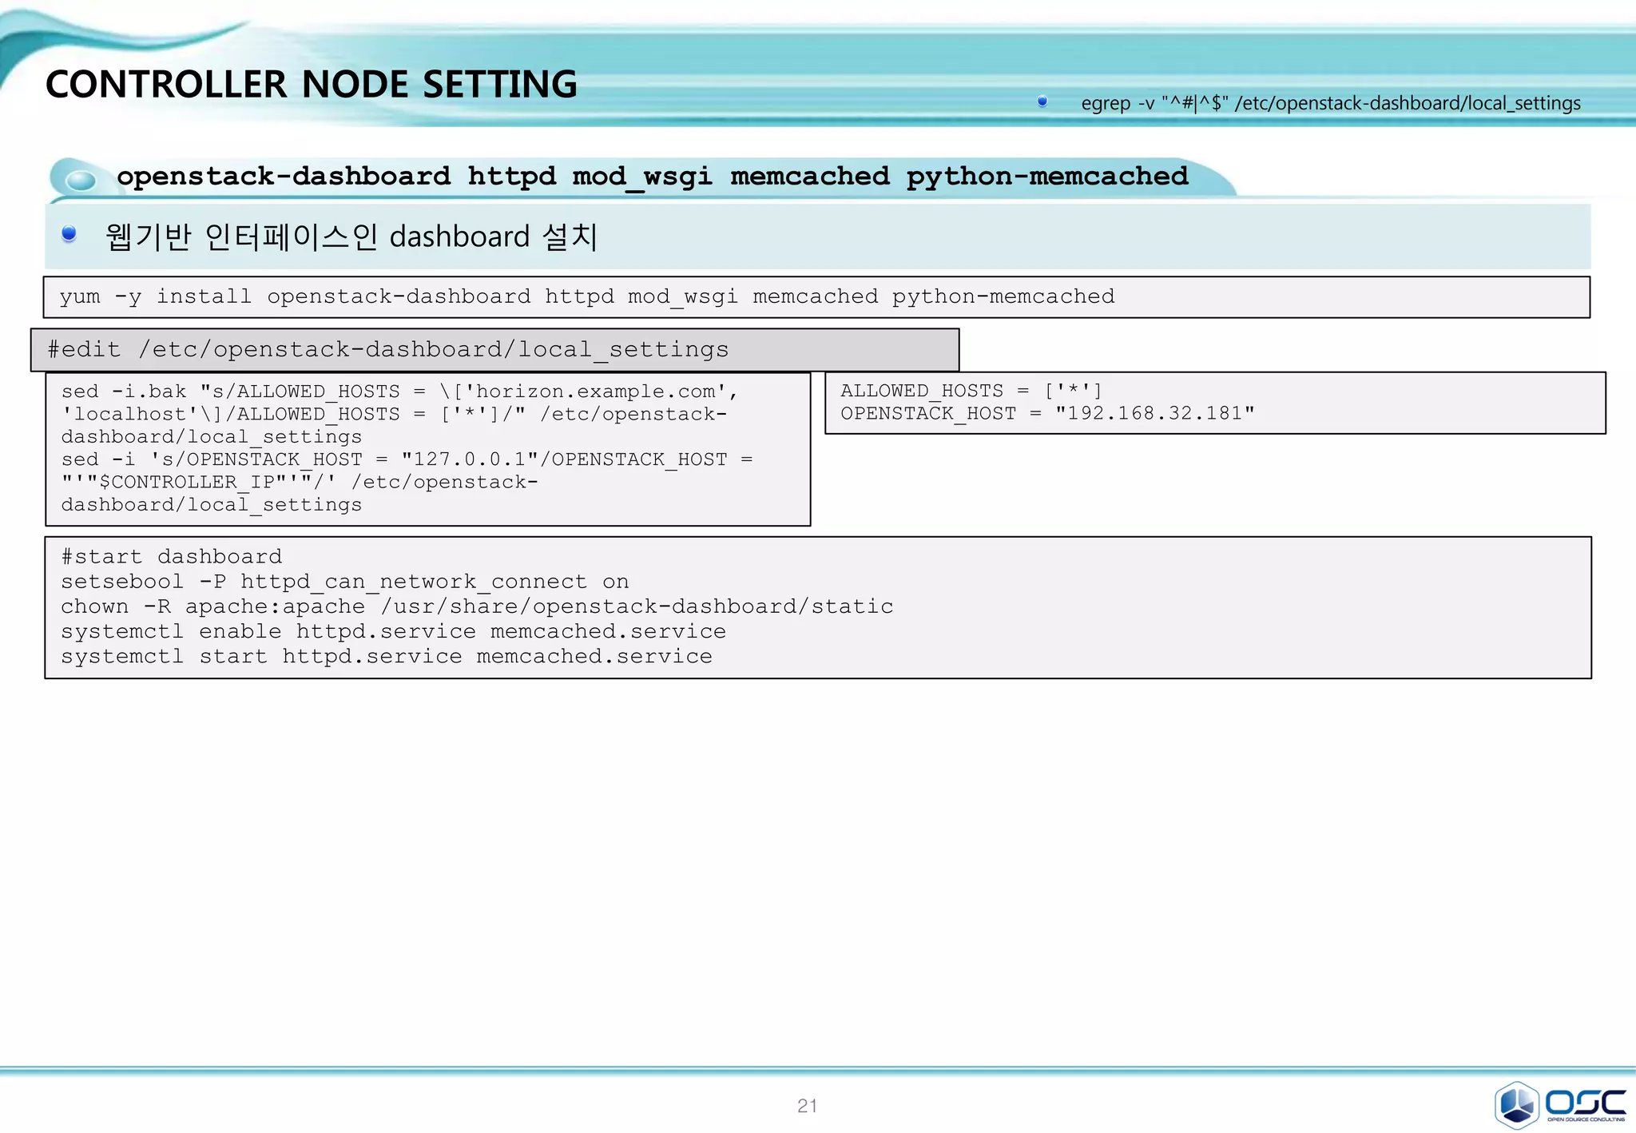Click the egrep -v command text

pos(1330,103)
